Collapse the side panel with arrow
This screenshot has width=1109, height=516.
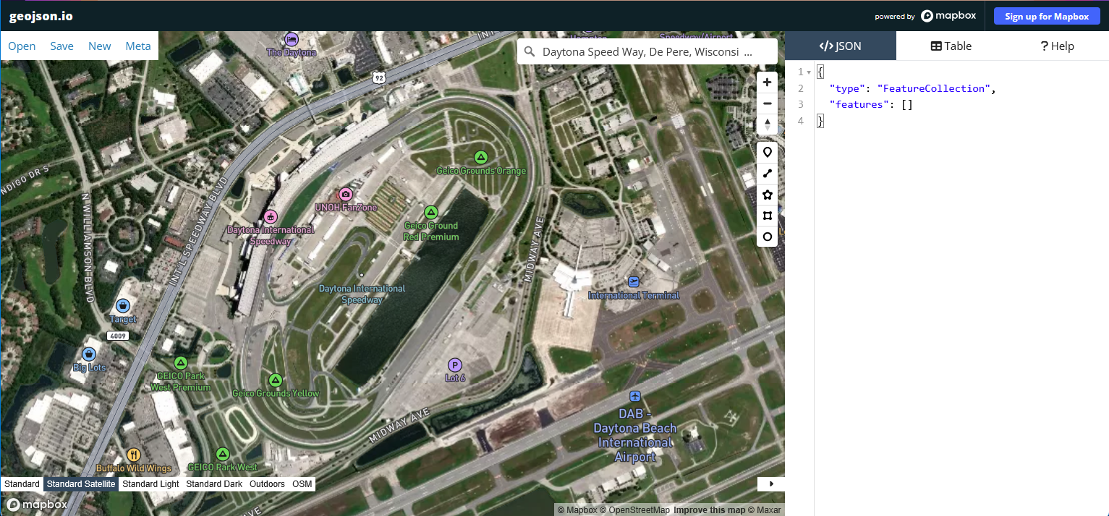(770, 483)
